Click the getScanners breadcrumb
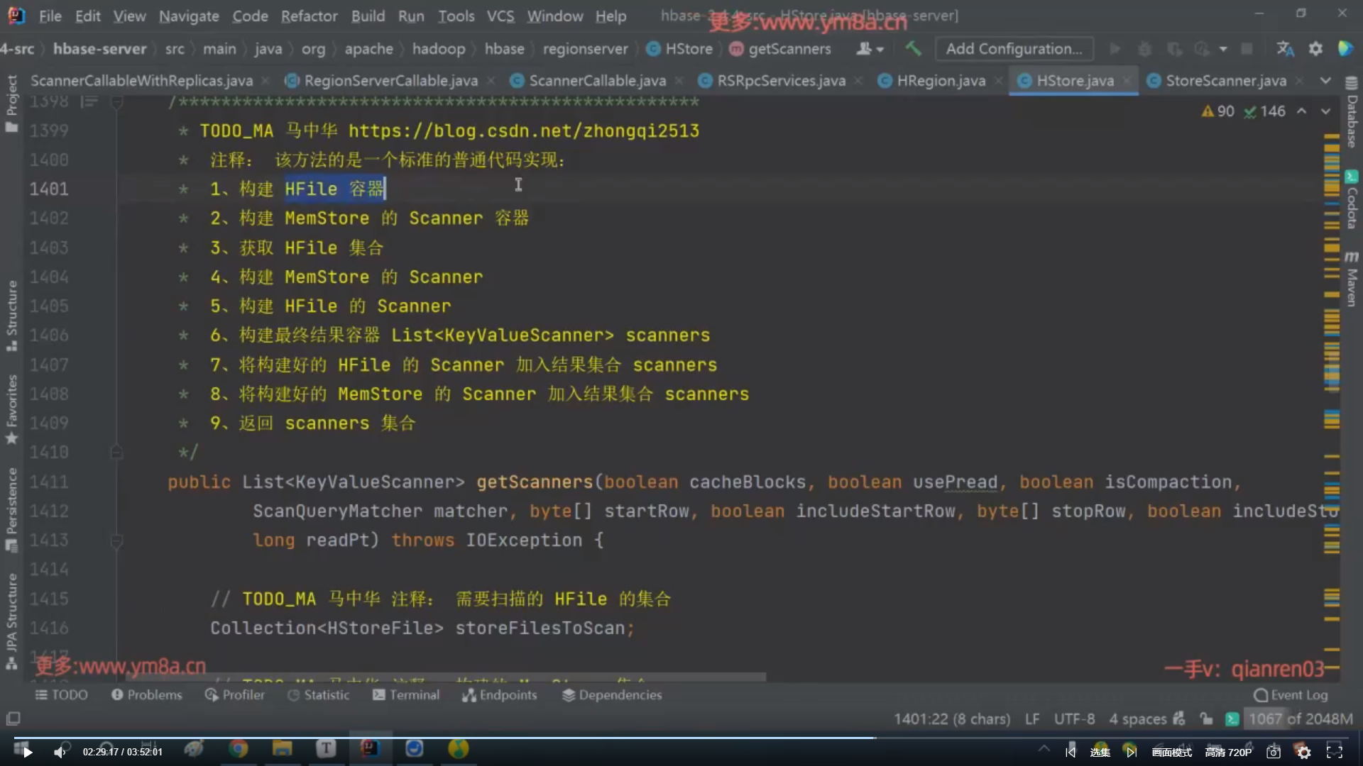 coord(789,49)
